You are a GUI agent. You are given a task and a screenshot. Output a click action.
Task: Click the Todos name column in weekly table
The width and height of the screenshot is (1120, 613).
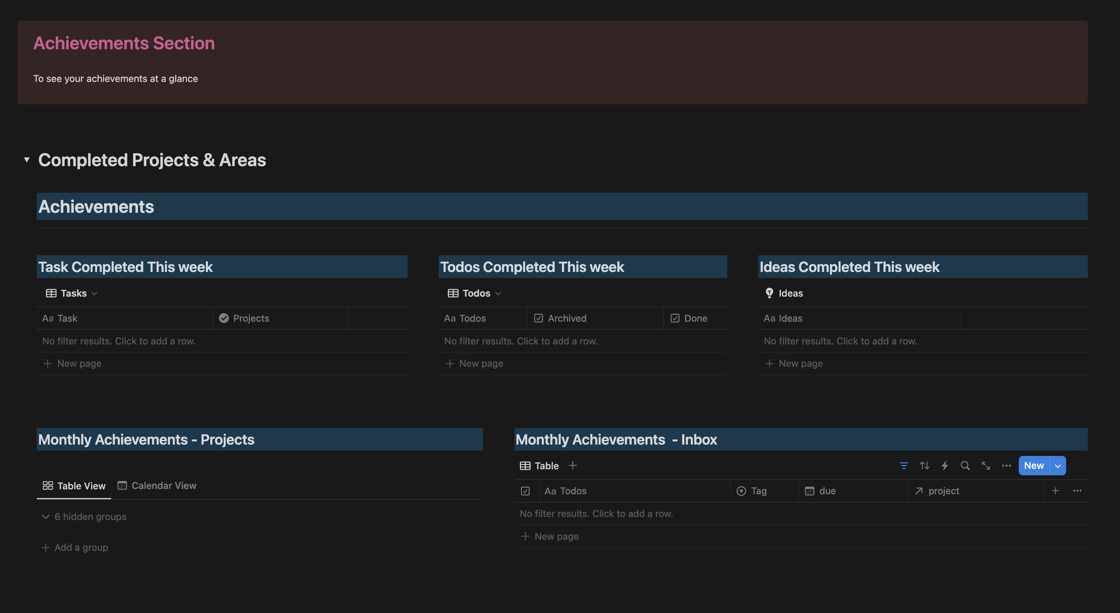483,318
